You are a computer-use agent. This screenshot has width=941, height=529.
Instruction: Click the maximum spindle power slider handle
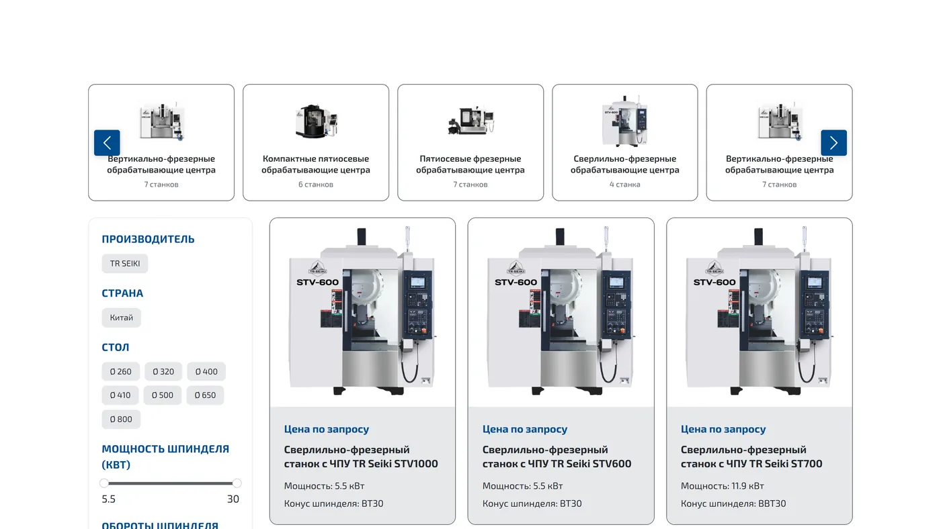click(x=237, y=483)
